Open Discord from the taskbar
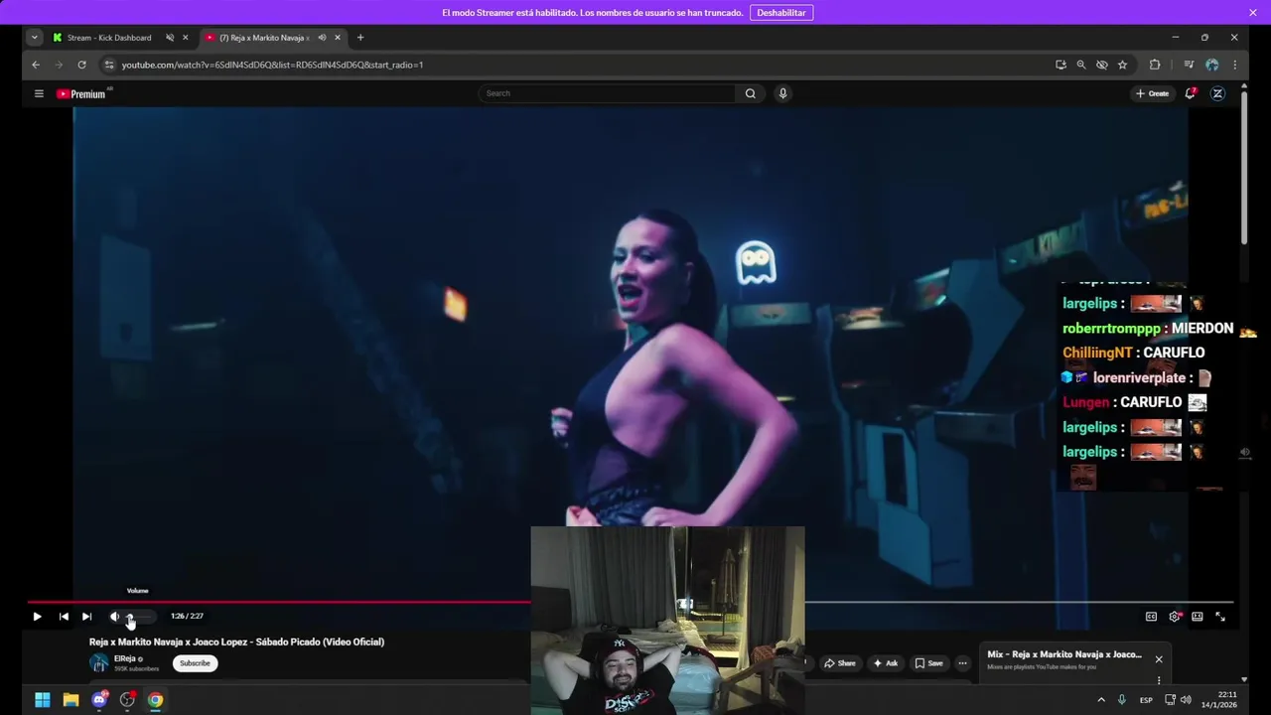This screenshot has height=715, width=1271. click(99, 700)
